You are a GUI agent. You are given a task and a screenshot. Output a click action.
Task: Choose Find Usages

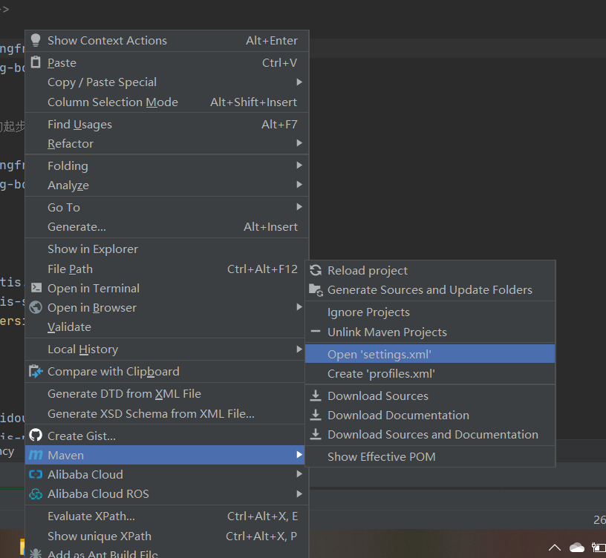coord(166,125)
